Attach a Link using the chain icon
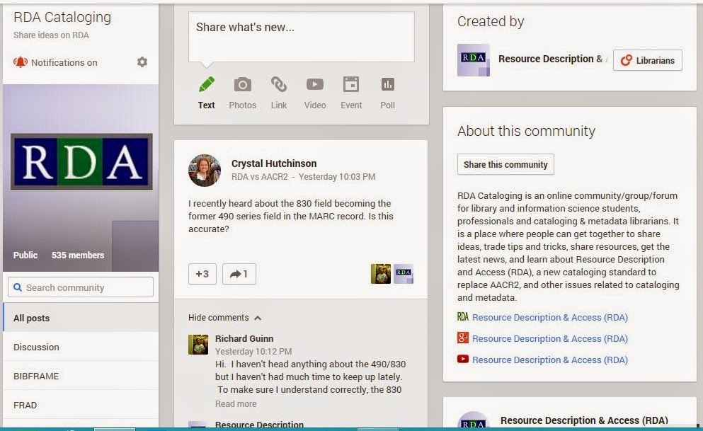The image size is (703, 431). [x=278, y=84]
